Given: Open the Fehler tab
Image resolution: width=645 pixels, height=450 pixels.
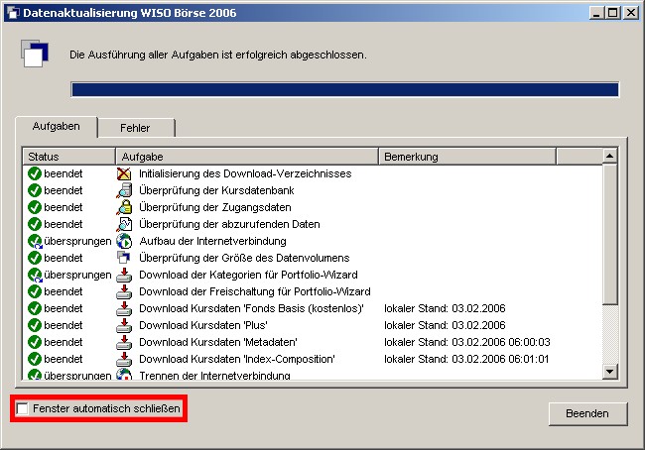Looking at the screenshot, I should pos(135,128).
